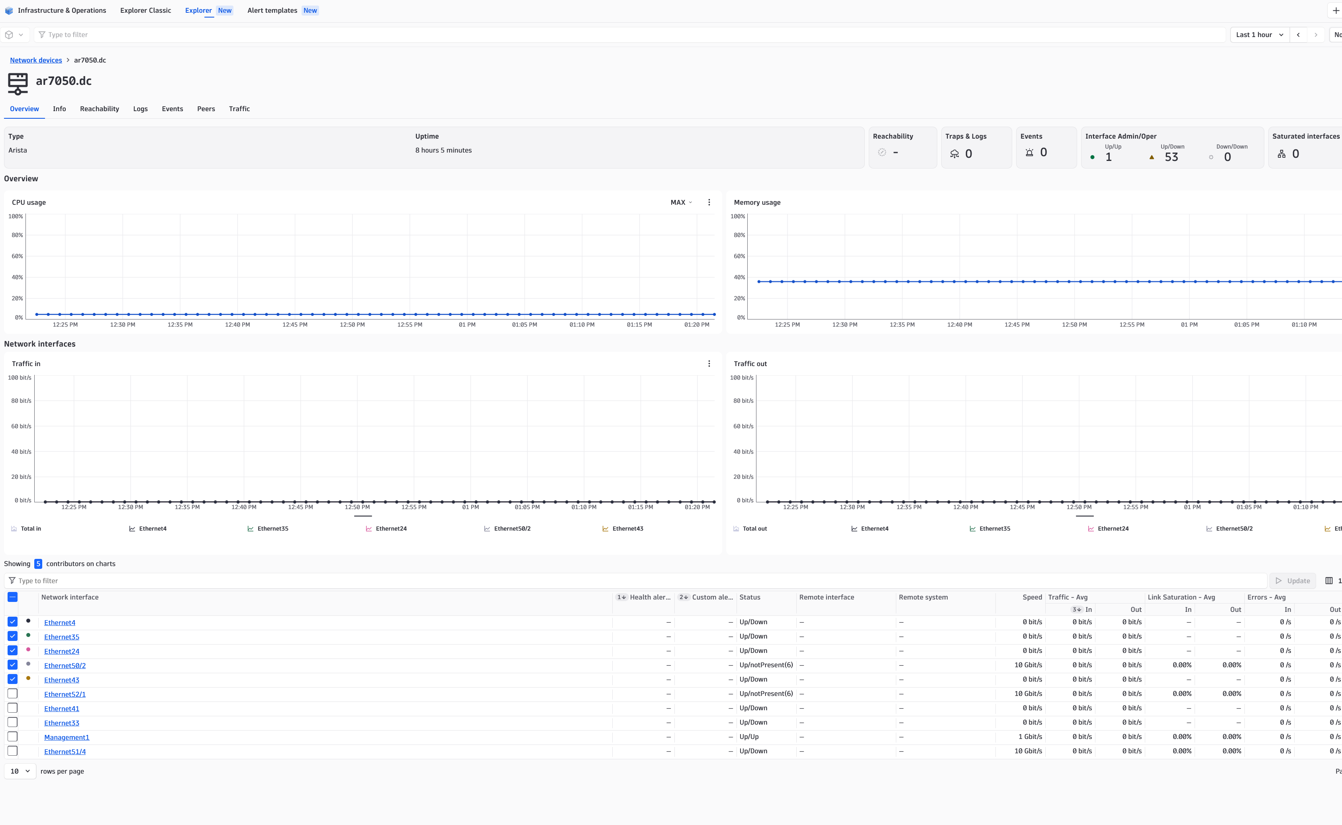1342x825 pixels.
Task: Click the orange color dot for Ethernet43
Action: tap(28, 678)
